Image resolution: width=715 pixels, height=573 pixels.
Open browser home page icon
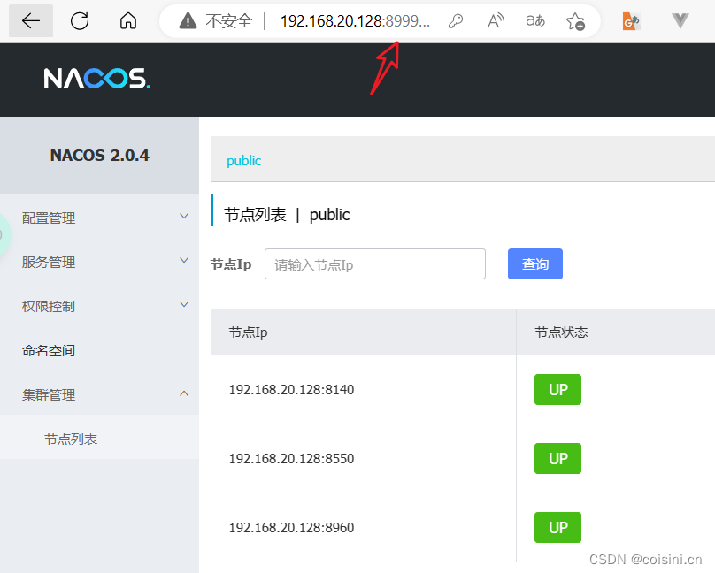pos(128,21)
